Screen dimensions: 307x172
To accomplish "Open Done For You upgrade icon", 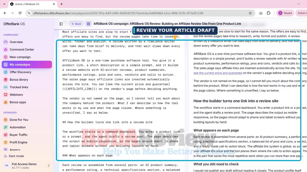I will 5,120.
